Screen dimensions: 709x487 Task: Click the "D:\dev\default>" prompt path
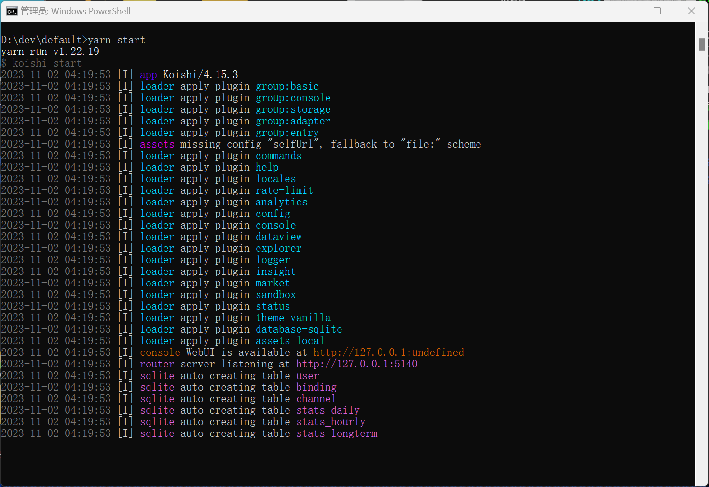coord(44,40)
